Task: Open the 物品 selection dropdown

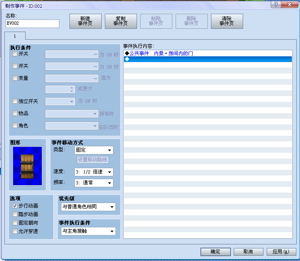Action: tap(72, 114)
